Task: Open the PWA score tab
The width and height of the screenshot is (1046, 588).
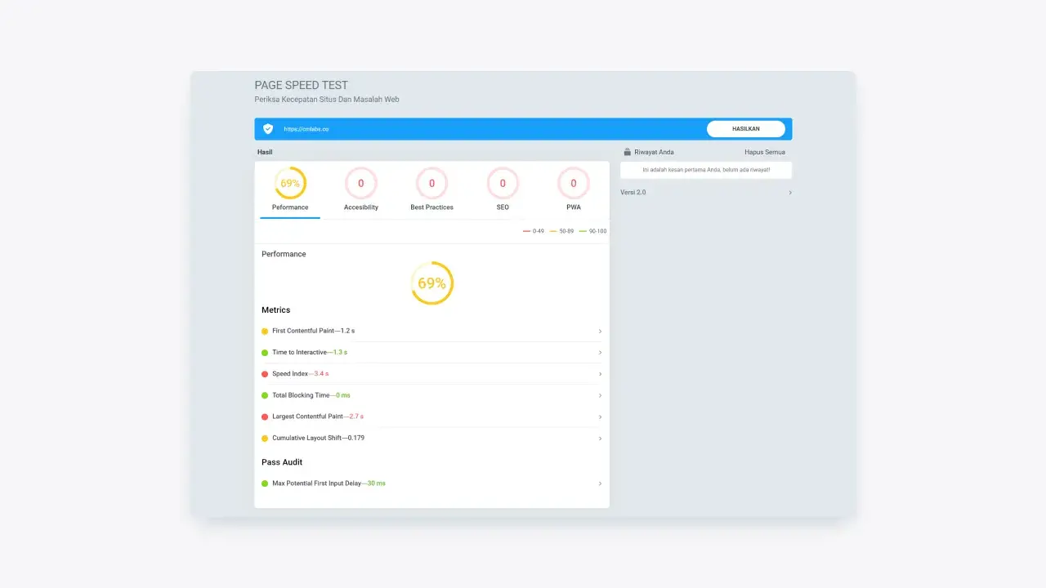Action: (x=573, y=184)
